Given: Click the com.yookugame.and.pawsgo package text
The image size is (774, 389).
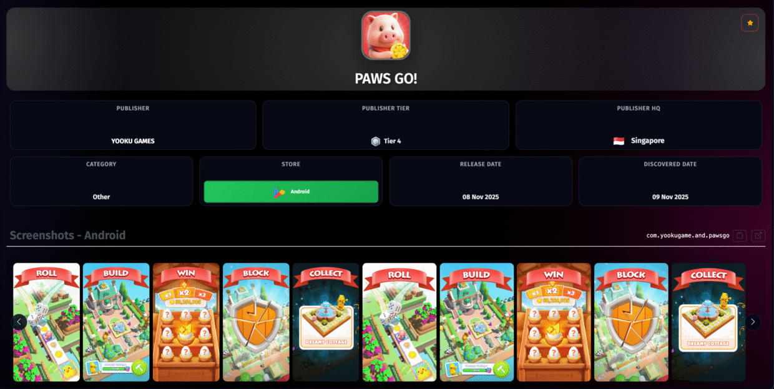Looking at the screenshot, I should [688, 236].
